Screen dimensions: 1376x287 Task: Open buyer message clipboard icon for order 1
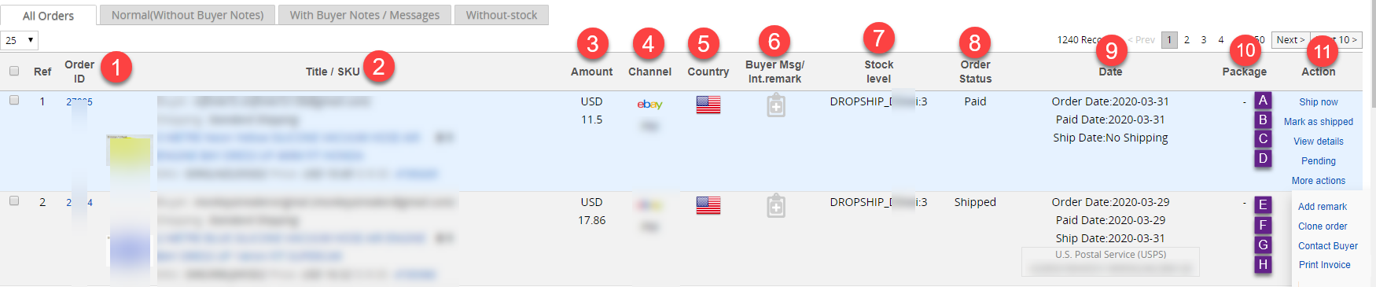coord(776,105)
